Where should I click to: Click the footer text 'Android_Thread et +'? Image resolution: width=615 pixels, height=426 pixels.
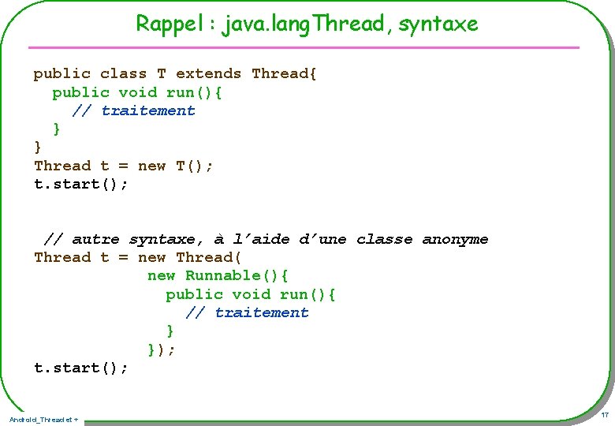pos(43,420)
